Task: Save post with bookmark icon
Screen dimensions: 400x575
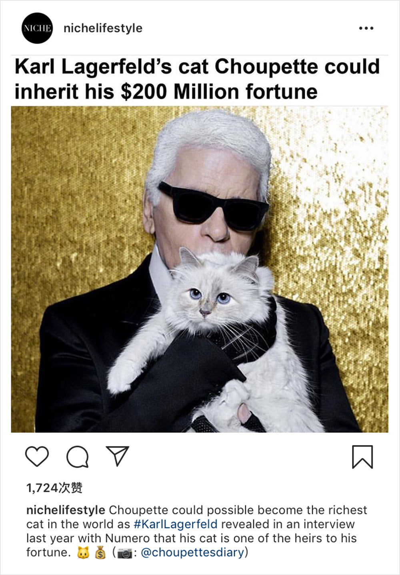Action: (362, 457)
